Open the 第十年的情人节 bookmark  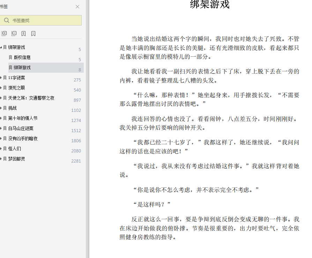click(x=23, y=118)
